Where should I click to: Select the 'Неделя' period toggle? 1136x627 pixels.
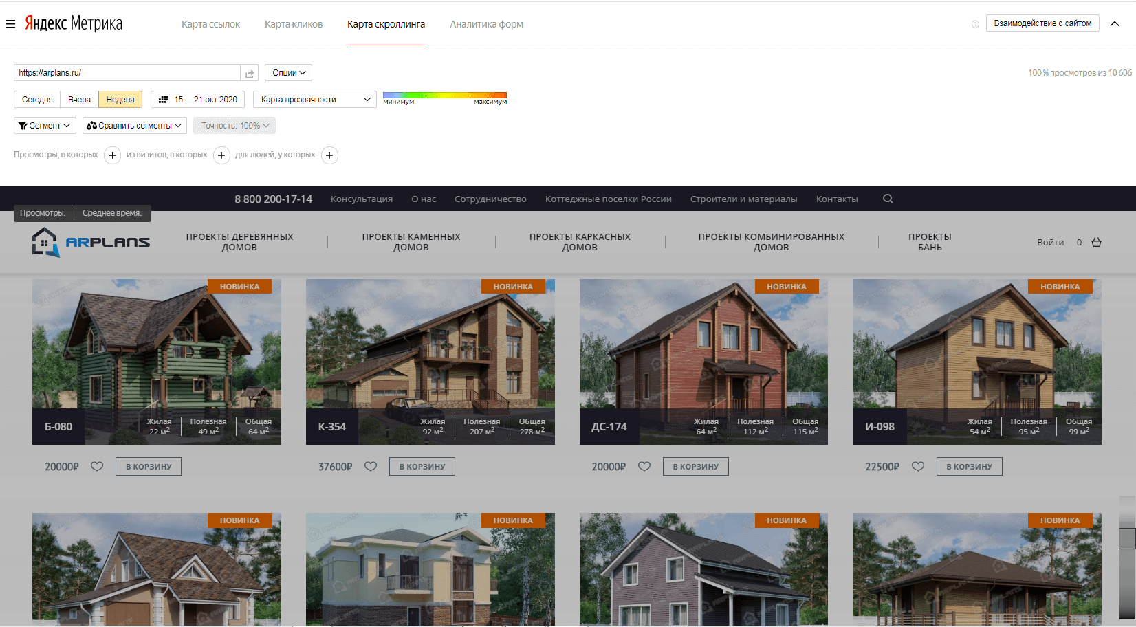point(120,100)
